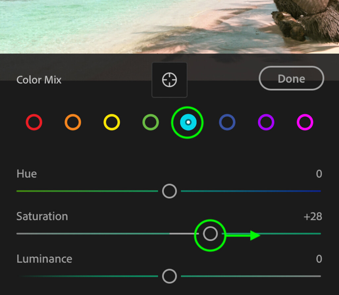Select the orange color circle

pos(73,122)
